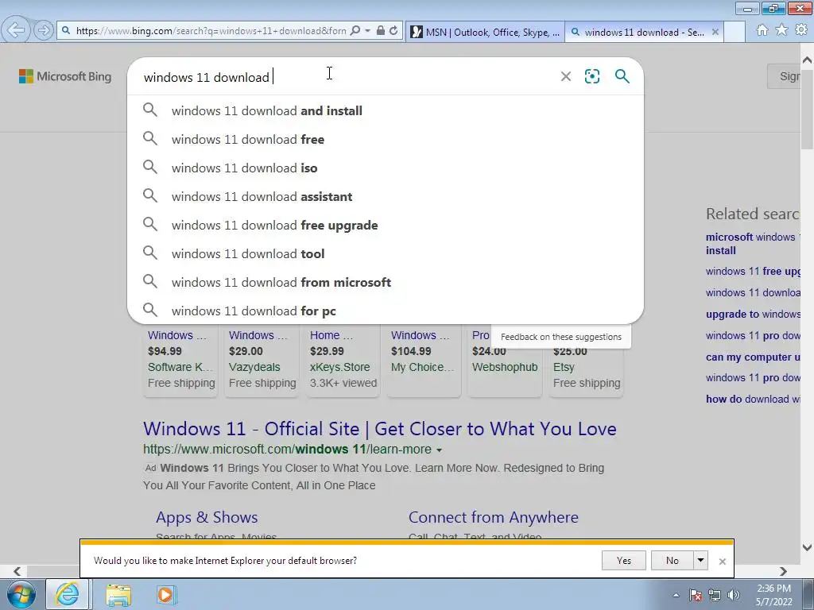Click the vertical scrollbar up arrow

(808, 60)
